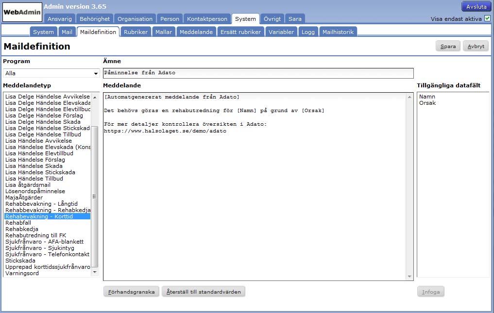Select Lisa Händelse Skada
This screenshot has height=313, width=494.
click(x=48, y=166)
